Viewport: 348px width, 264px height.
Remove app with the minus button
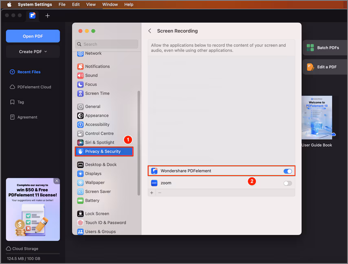pyautogui.click(x=160, y=193)
